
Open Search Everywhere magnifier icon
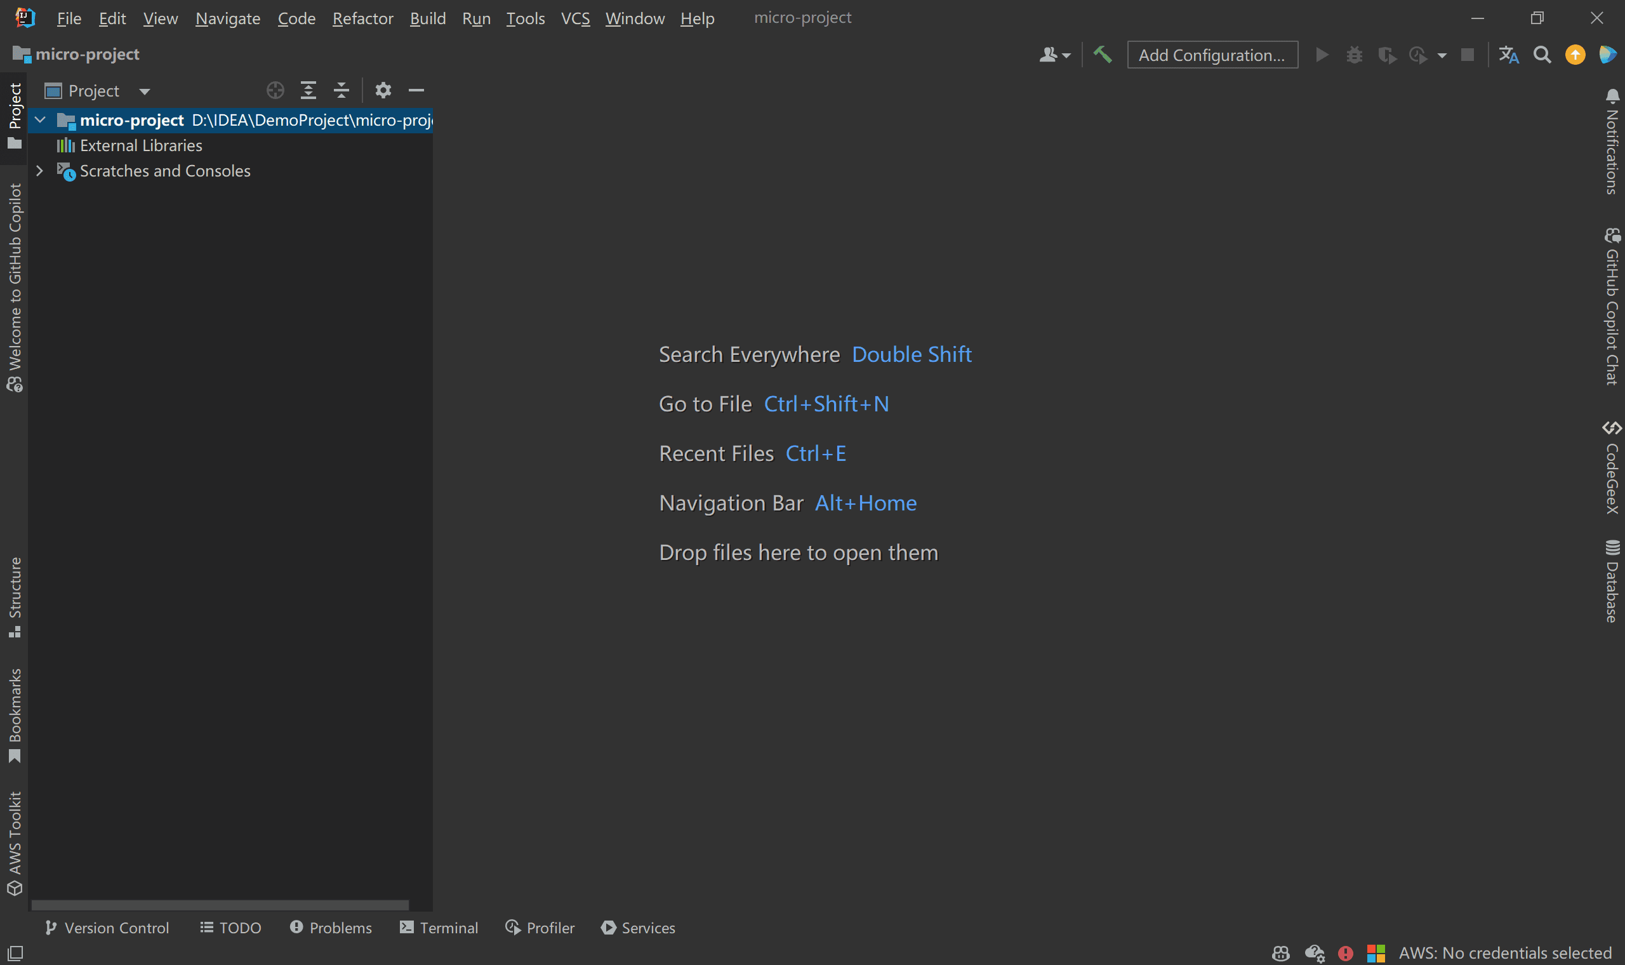[1542, 55]
